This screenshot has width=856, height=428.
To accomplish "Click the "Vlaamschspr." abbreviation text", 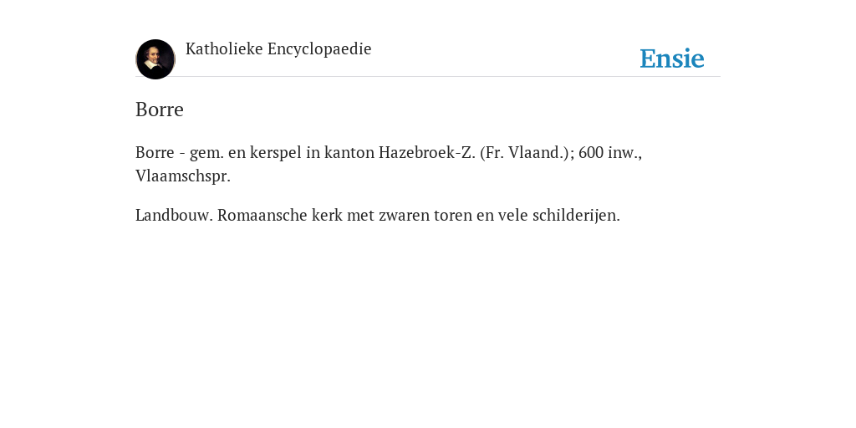I will pyautogui.click(x=183, y=176).
